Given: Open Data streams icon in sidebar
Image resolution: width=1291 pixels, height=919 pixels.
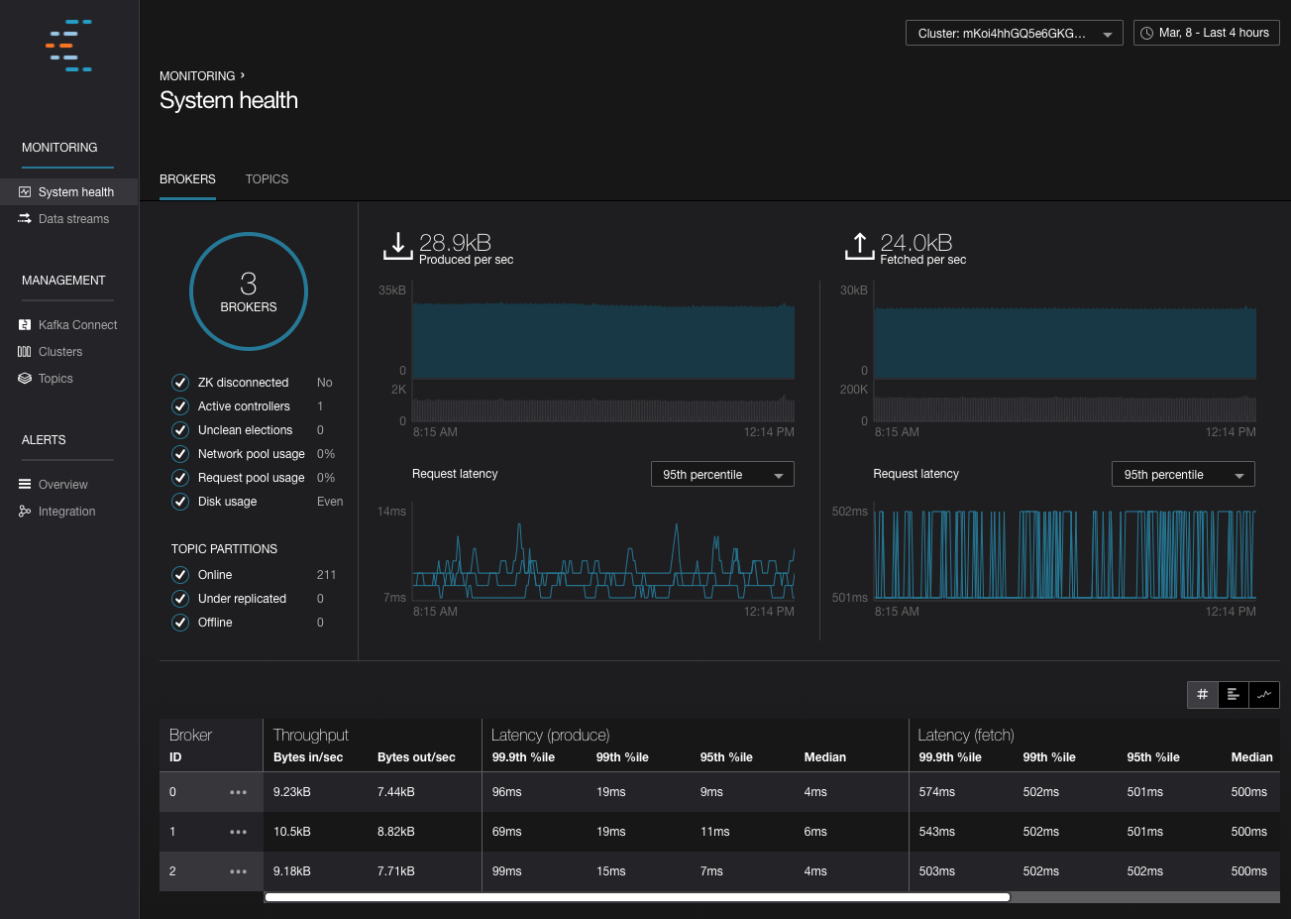Looking at the screenshot, I should (25, 219).
